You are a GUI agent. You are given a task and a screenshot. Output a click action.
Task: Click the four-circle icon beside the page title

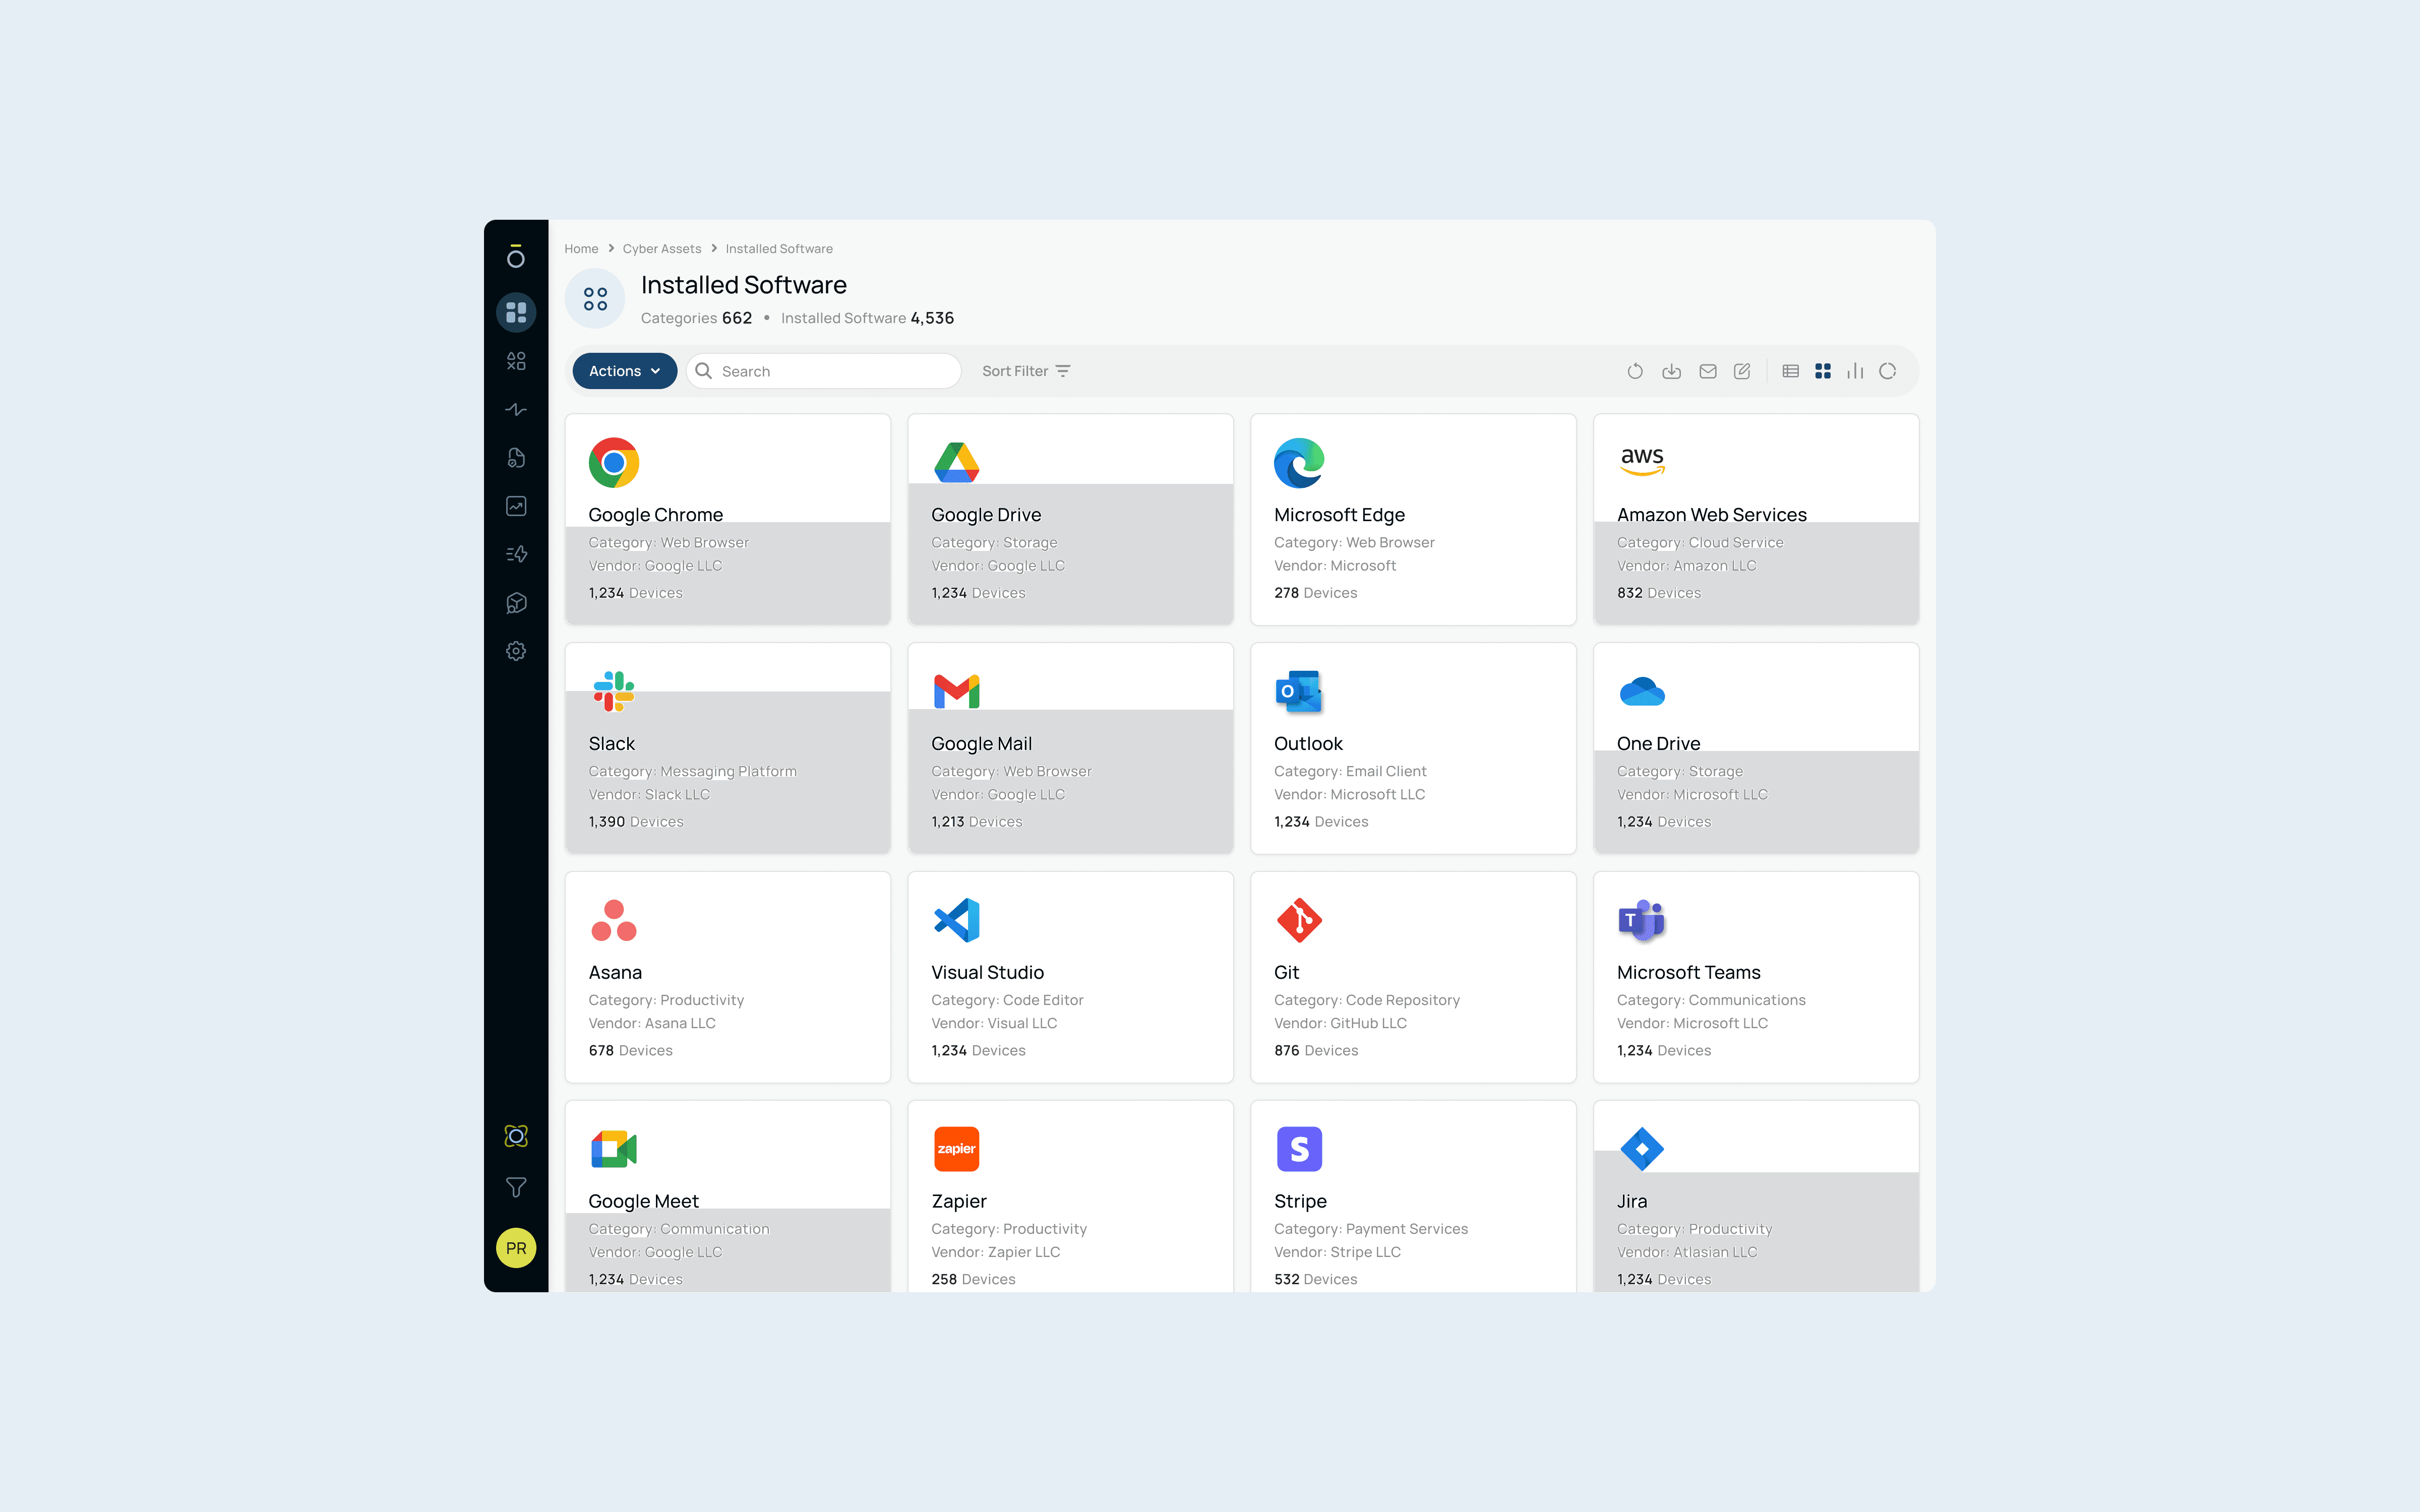tap(595, 299)
